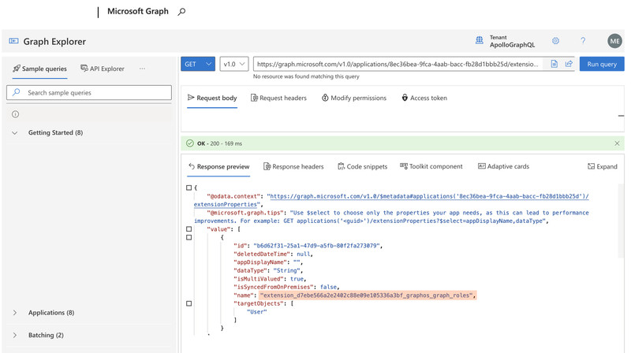Open the Modify permissions tab
Image resolution: width=631 pixels, height=353 pixels.
tap(353, 98)
